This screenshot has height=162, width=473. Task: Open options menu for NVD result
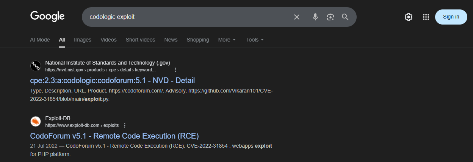point(175,70)
